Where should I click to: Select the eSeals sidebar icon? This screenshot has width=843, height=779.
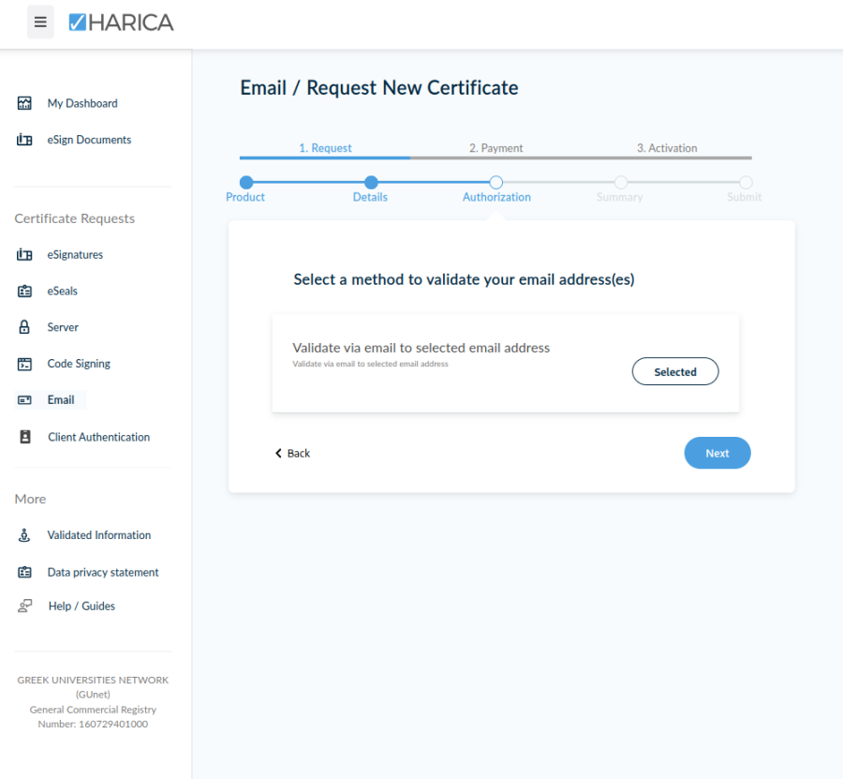[x=23, y=291]
